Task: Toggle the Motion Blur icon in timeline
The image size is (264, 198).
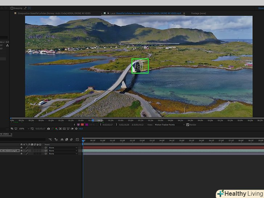Action: point(71,139)
